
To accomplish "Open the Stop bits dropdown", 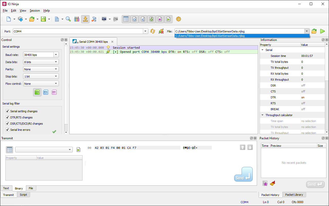I will pos(41,76).
